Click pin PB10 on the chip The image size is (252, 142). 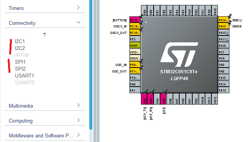point(202,99)
